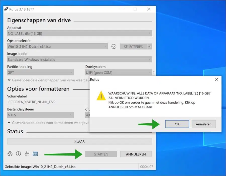This screenshot has height=176, width=226.
Task: Click the 'Bestandssysteem' label
Action: (x=21, y=109)
